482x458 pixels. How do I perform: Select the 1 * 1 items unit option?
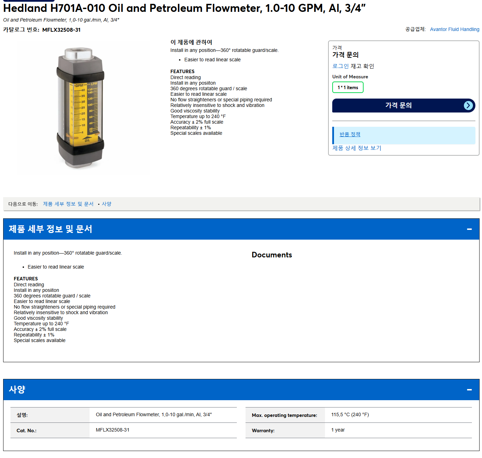(348, 87)
